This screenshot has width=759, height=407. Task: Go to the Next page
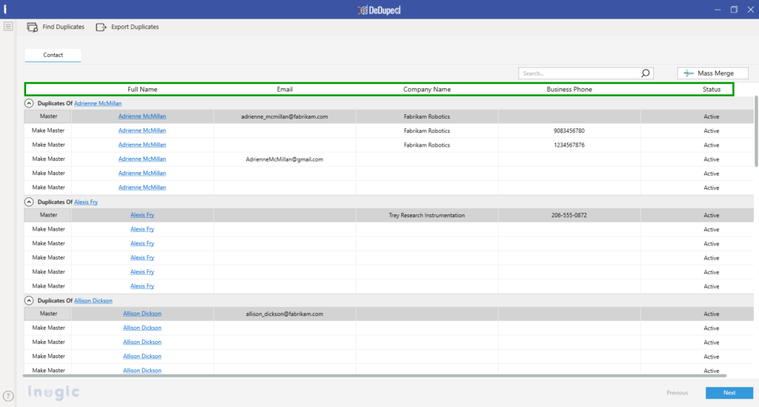tap(729, 392)
